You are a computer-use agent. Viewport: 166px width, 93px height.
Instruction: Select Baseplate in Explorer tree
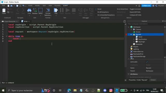(139, 44)
